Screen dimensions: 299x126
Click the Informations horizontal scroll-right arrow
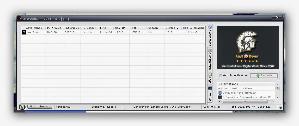coord(273,102)
